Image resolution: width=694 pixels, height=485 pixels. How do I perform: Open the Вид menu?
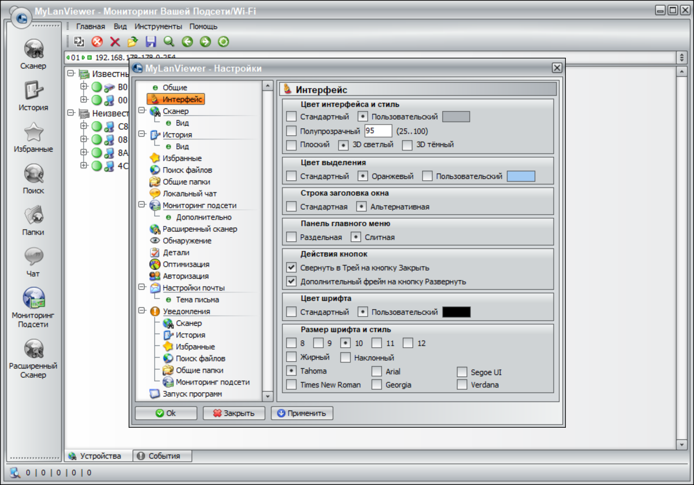(120, 26)
